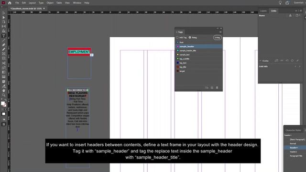Open the lightbulb Learn icon
Screen dimensions: 306x172
click(x=280, y=3)
